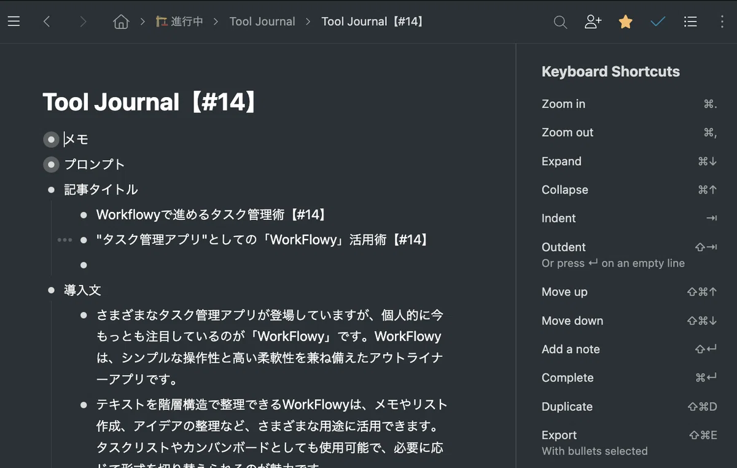The height and width of the screenshot is (468, 737).
Task: Click bullet of Workflowyで進めるタスク管理術 item
Action: pyautogui.click(x=84, y=215)
